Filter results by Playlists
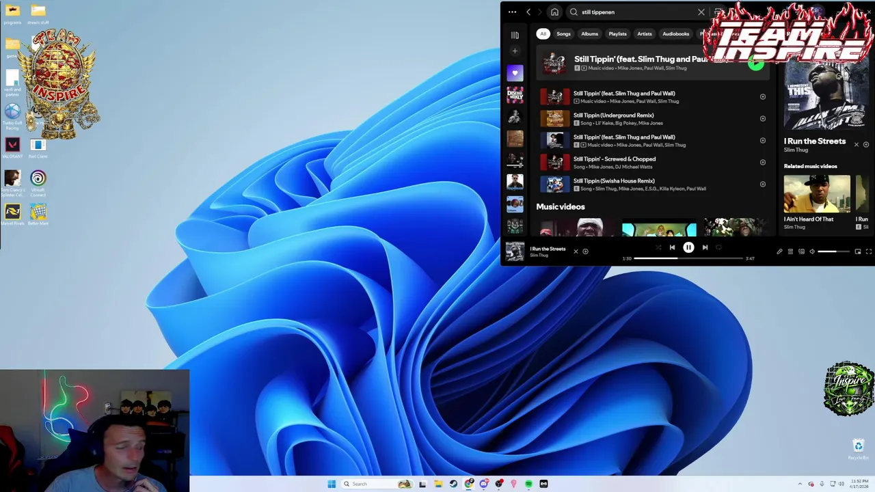This screenshot has width=875, height=492. [x=617, y=33]
